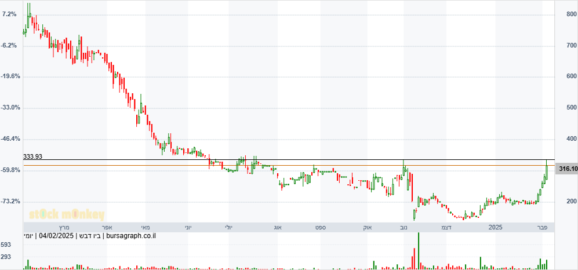Select the יוני month on the time axis
This screenshot has width=578, height=270.
tap(188, 228)
